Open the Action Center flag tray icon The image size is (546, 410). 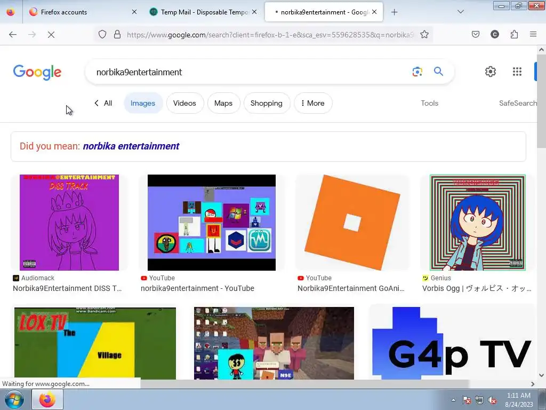pyautogui.click(x=466, y=400)
